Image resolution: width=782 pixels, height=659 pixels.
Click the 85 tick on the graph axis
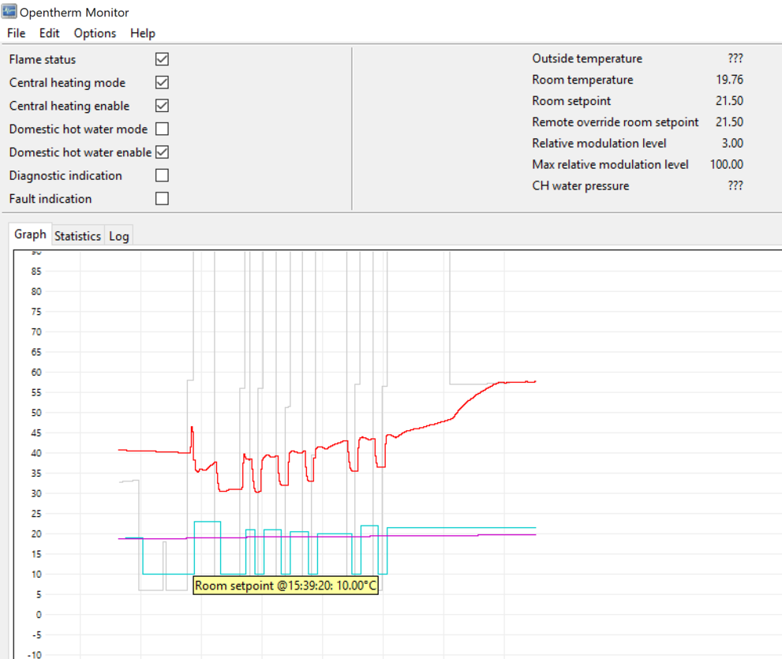coord(36,271)
